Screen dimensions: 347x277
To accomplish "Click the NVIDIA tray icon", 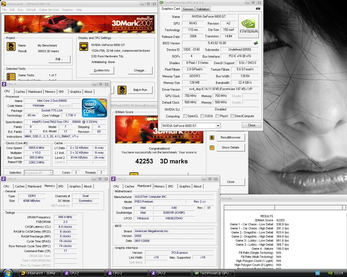I will 330,273.
